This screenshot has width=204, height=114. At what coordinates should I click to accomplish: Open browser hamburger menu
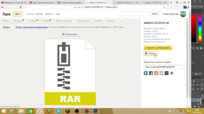click(x=177, y=3)
